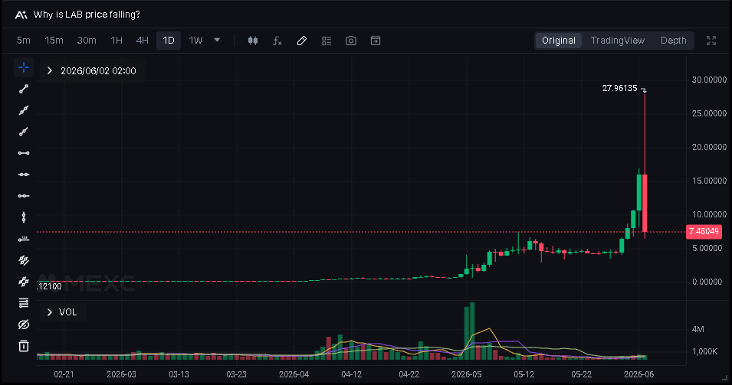The height and width of the screenshot is (385, 732).
Task: Open the drawings list menu icon
Action: (x=23, y=303)
